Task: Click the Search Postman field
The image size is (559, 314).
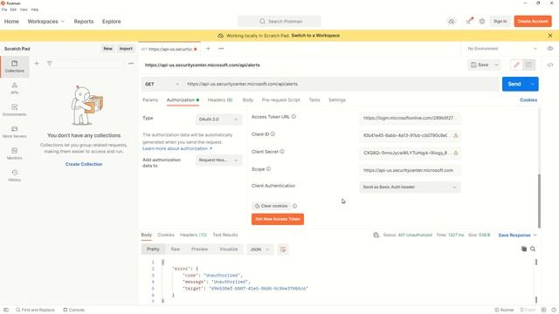Action: 279,21
